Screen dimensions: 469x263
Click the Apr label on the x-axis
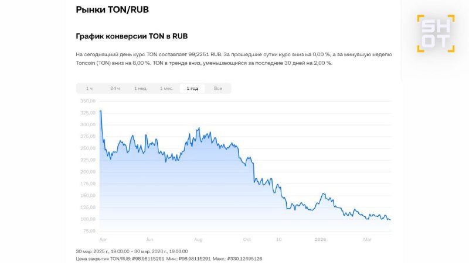coord(103,239)
